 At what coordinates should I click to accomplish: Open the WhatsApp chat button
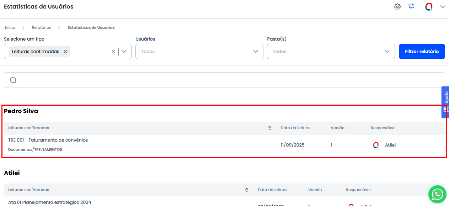[437, 194]
